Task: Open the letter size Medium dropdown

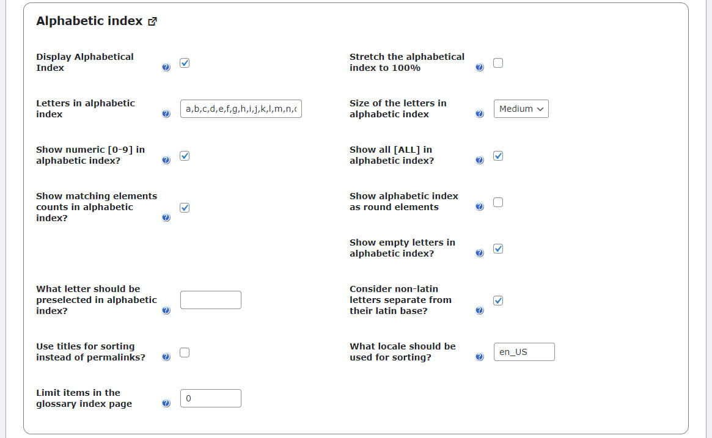Action: pos(521,109)
